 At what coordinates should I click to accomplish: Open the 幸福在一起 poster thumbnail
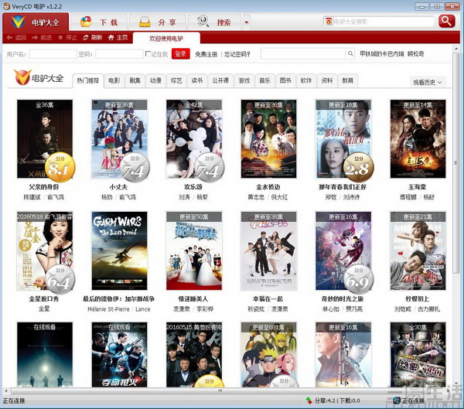268,251
